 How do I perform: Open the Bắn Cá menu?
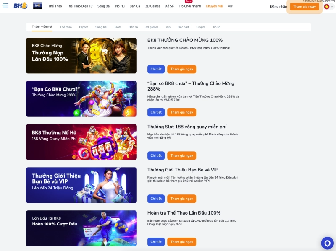(x=135, y=6)
